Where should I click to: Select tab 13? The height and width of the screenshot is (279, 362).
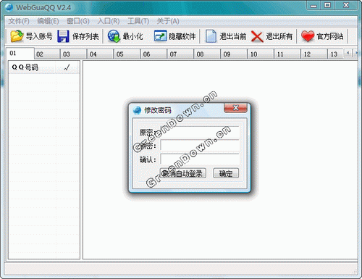335,54
